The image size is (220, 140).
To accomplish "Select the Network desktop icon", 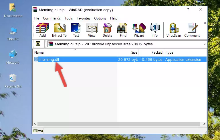I will (13, 57).
